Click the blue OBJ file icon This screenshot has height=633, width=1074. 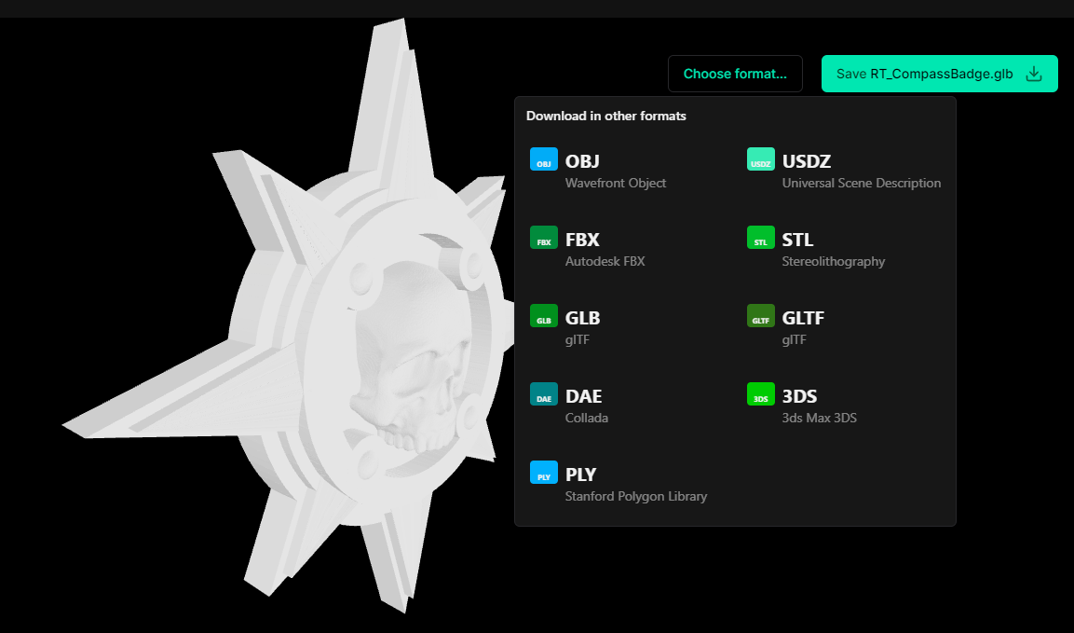point(543,159)
